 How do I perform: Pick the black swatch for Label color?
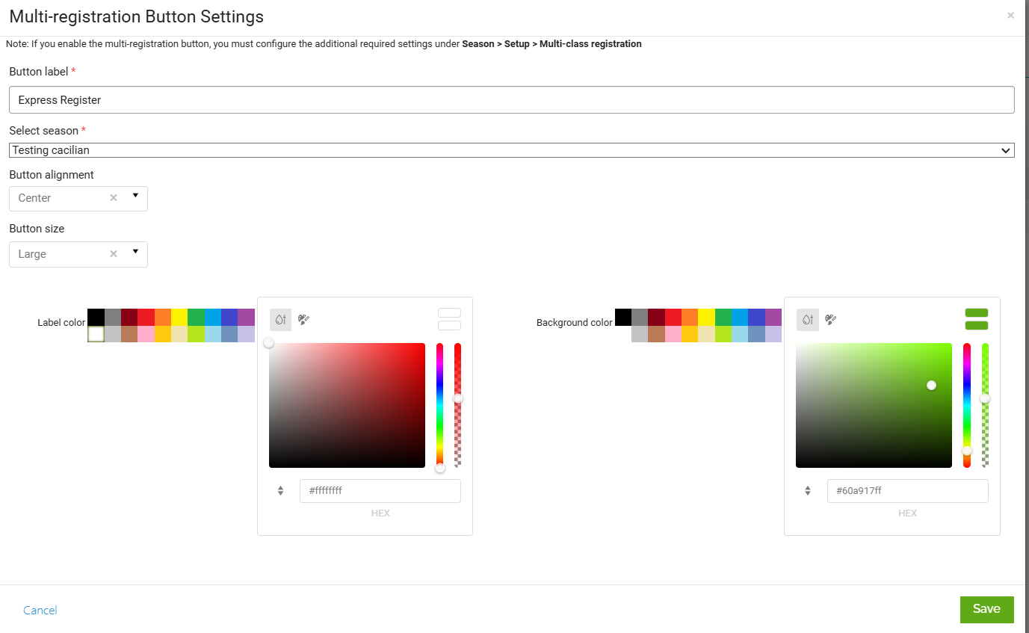click(96, 317)
